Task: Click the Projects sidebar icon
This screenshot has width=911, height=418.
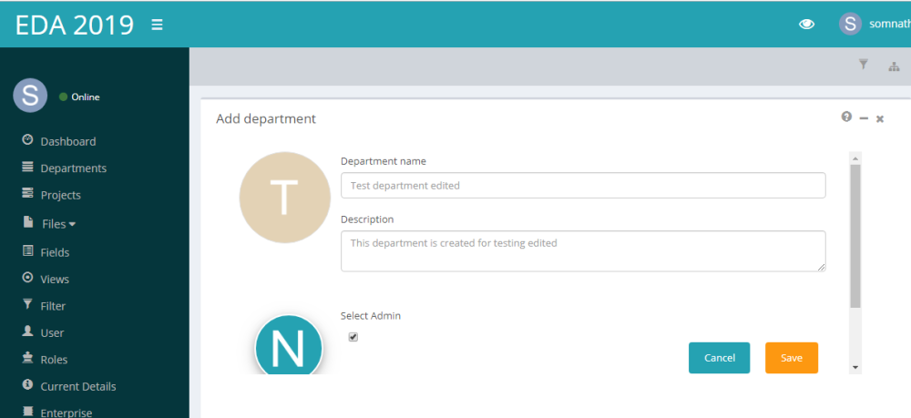Action: 27,194
